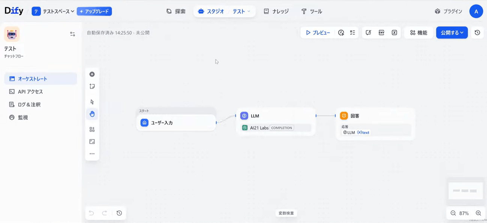This screenshot has width=487, height=223.
Task: Click the export image icon on canvas toolbar
Action: (x=92, y=142)
